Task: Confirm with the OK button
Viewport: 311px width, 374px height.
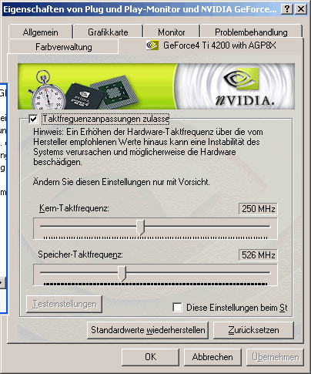Action: (x=150, y=357)
